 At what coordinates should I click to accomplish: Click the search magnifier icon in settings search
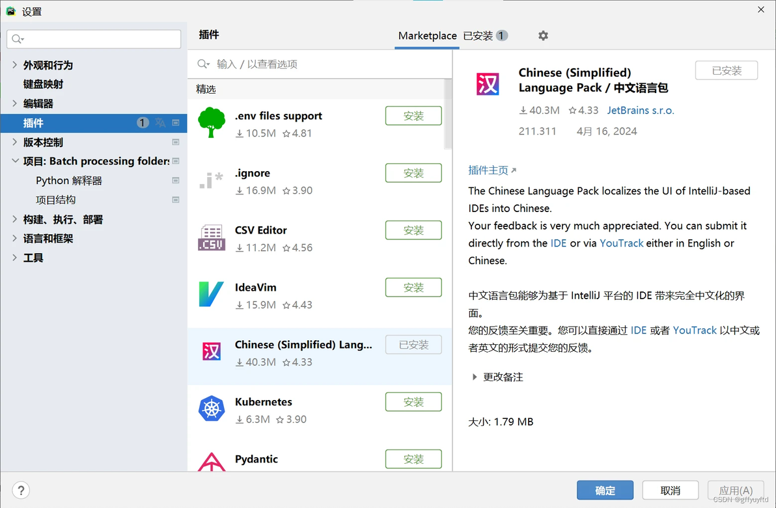(18, 39)
